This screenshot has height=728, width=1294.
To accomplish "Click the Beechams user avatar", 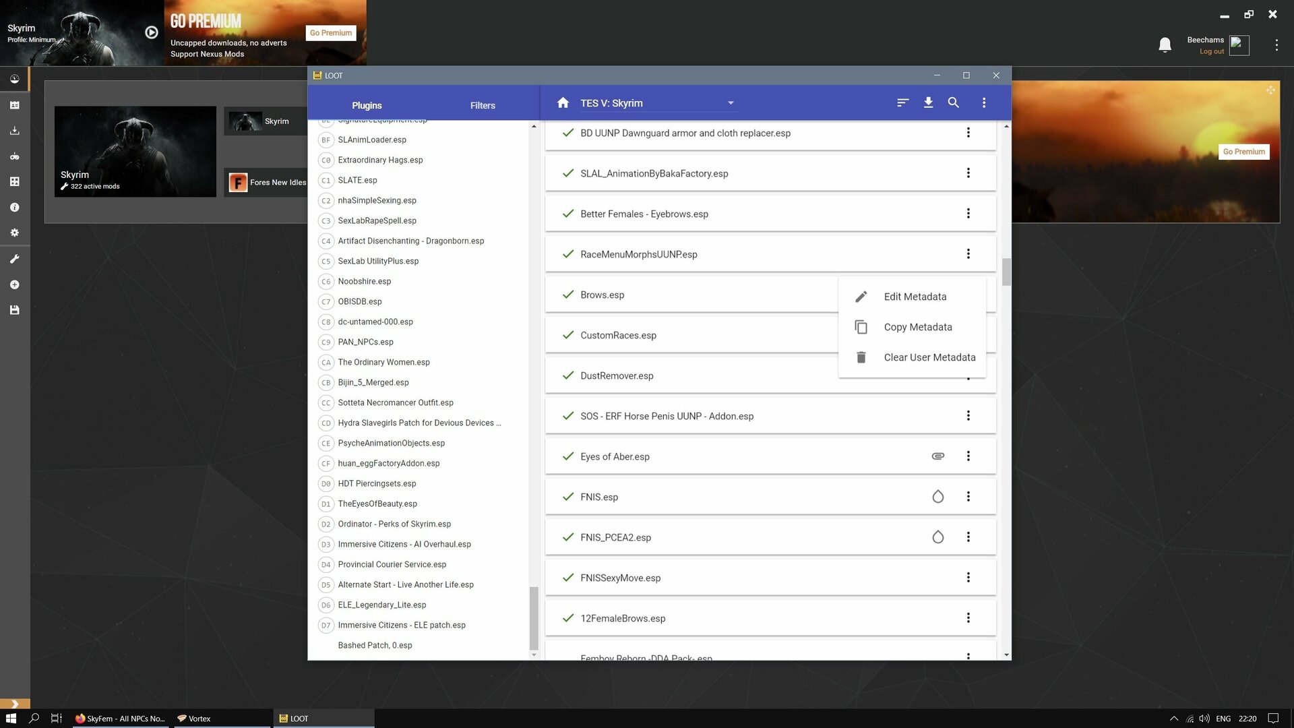I will pos(1239,45).
